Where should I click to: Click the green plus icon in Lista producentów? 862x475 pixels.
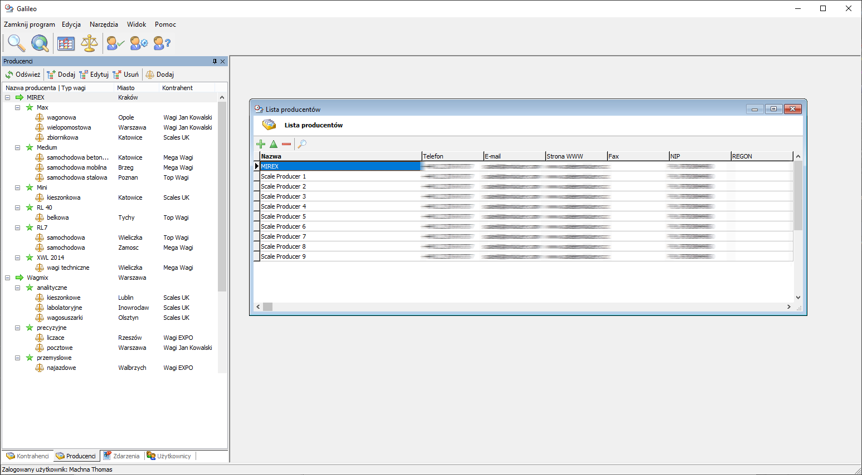[x=260, y=144]
